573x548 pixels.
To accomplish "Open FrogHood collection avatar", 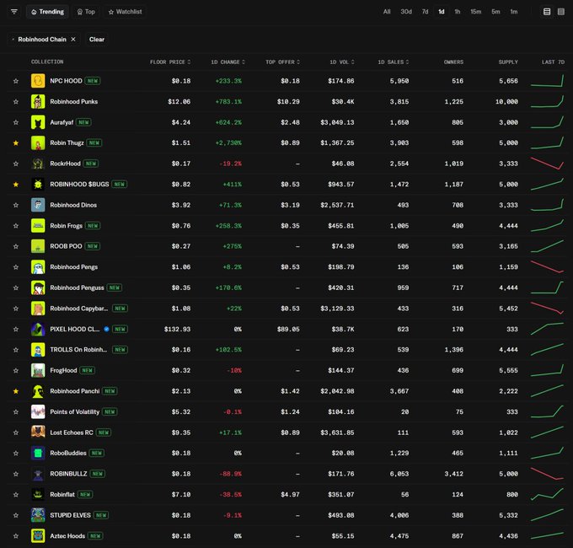I will [38, 370].
